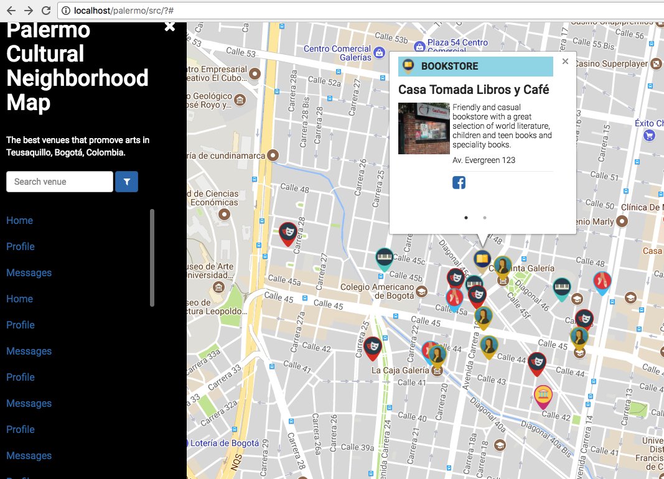Open the Home link just below the search field
664x479 pixels.
click(x=19, y=220)
